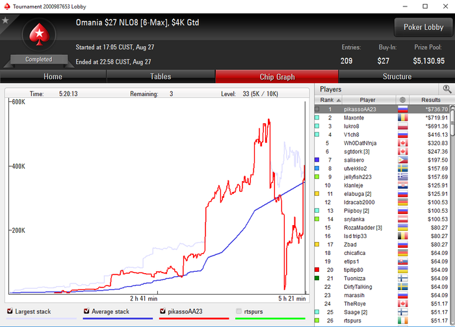The height and width of the screenshot is (327, 455).
Task: Click the PokerStars spade logo
Action: tap(39, 34)
